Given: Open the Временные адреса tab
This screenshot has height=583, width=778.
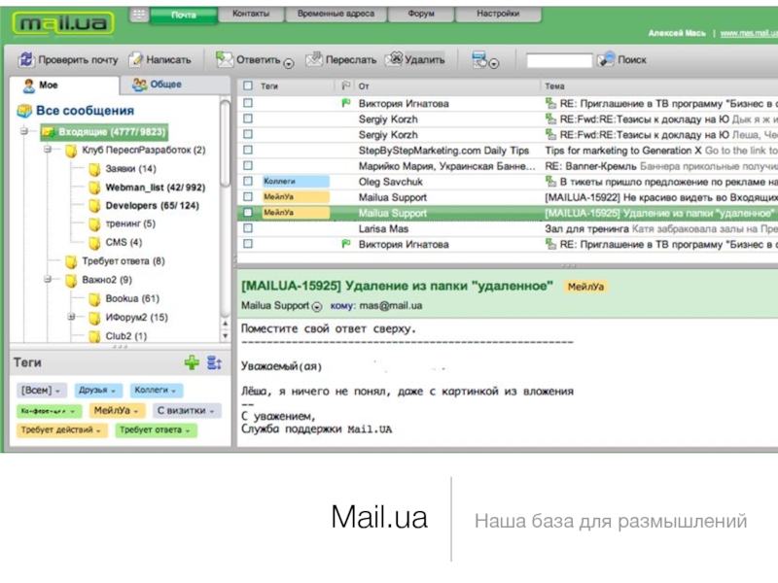Looking at the screenshot, I should click(x=336, y=14).
